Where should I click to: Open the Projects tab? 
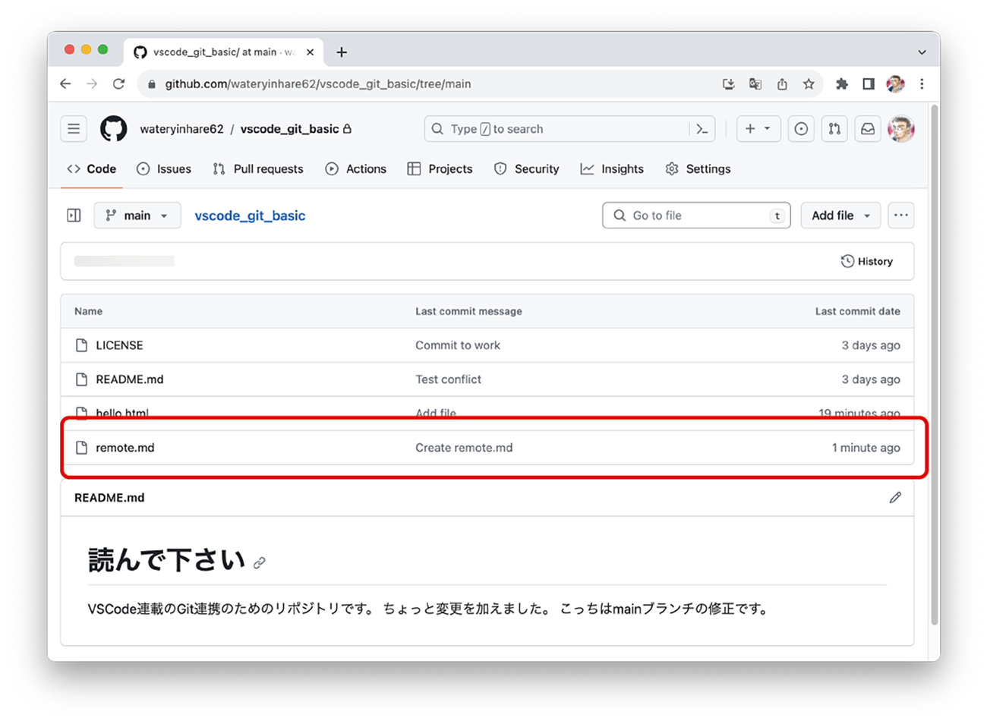click(440, 169)
